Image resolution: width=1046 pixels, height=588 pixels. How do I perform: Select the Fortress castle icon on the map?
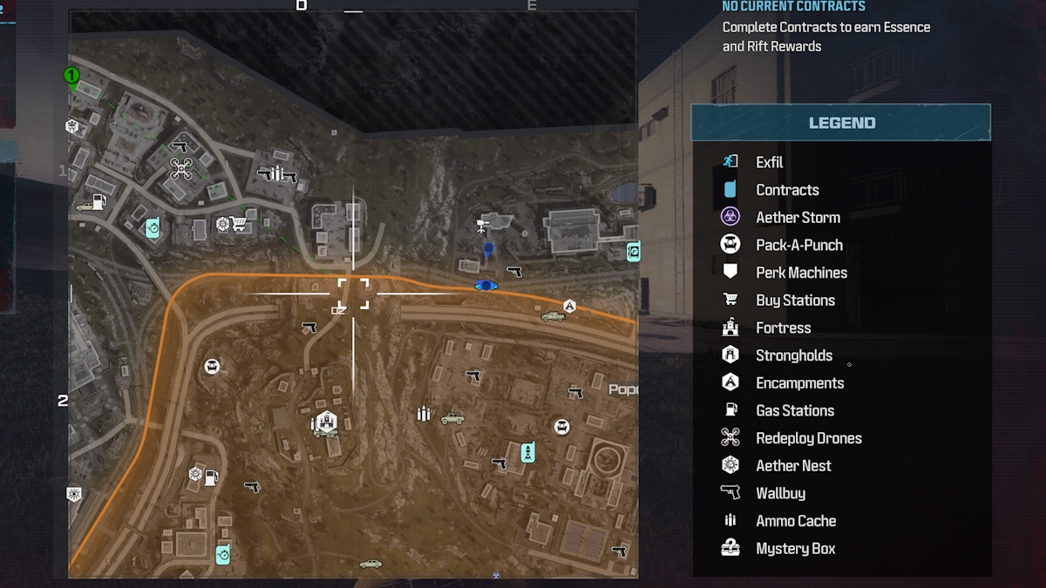pos(326,422)
